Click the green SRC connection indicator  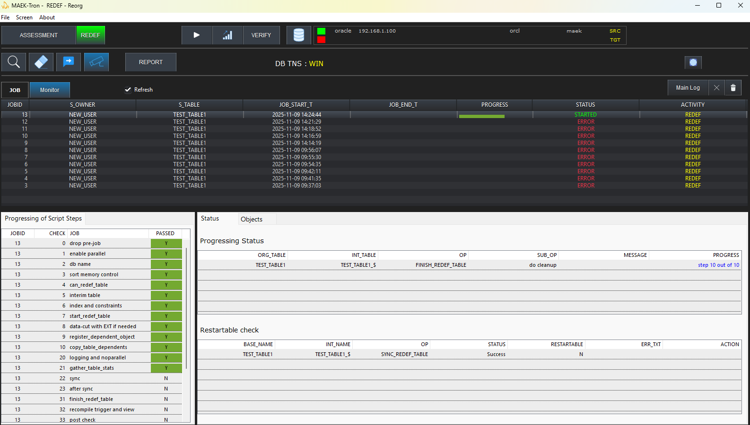click(x=321, y=31)
